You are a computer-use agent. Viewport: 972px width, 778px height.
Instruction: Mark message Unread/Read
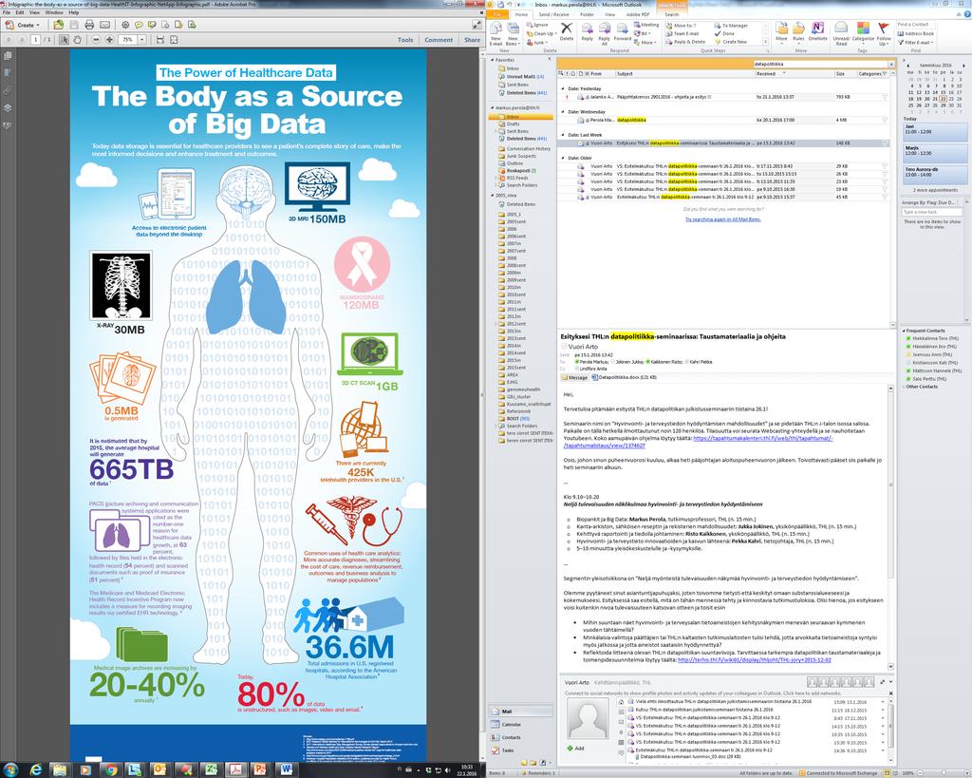point(841,33)
